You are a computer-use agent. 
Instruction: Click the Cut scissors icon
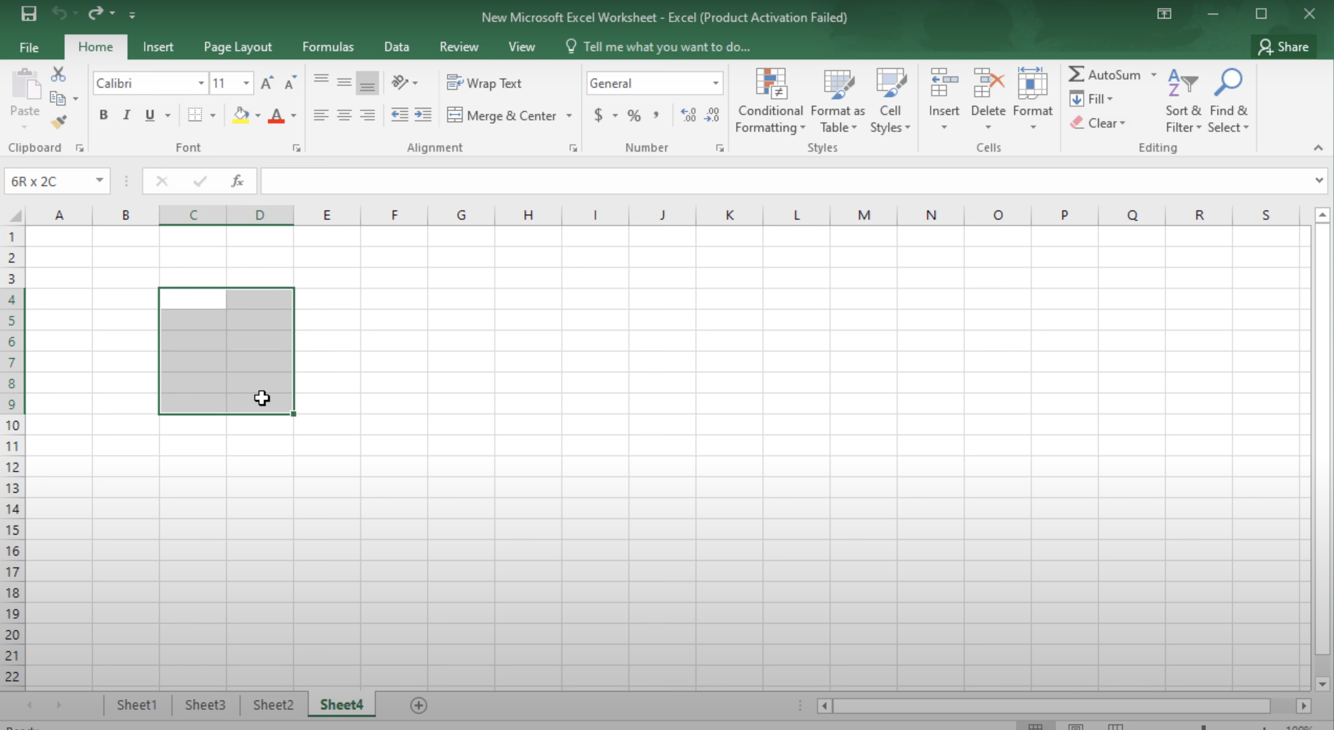(58, 74)
